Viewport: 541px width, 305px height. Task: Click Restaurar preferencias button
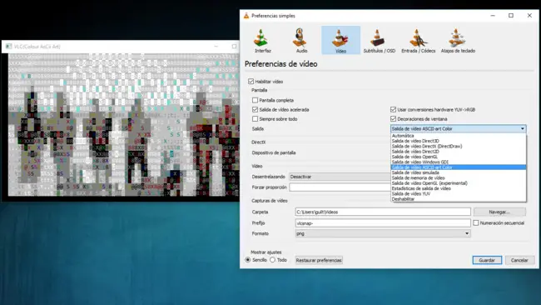point(319,260)
